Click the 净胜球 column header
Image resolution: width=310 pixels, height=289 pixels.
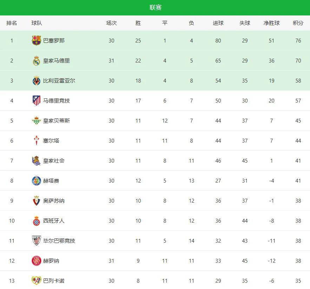271,23
